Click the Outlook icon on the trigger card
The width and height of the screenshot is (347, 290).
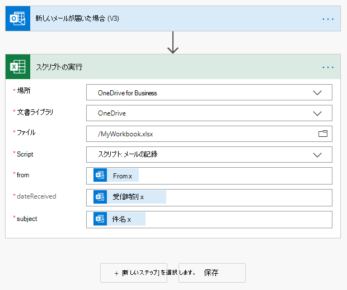click(x=18, y=19)
